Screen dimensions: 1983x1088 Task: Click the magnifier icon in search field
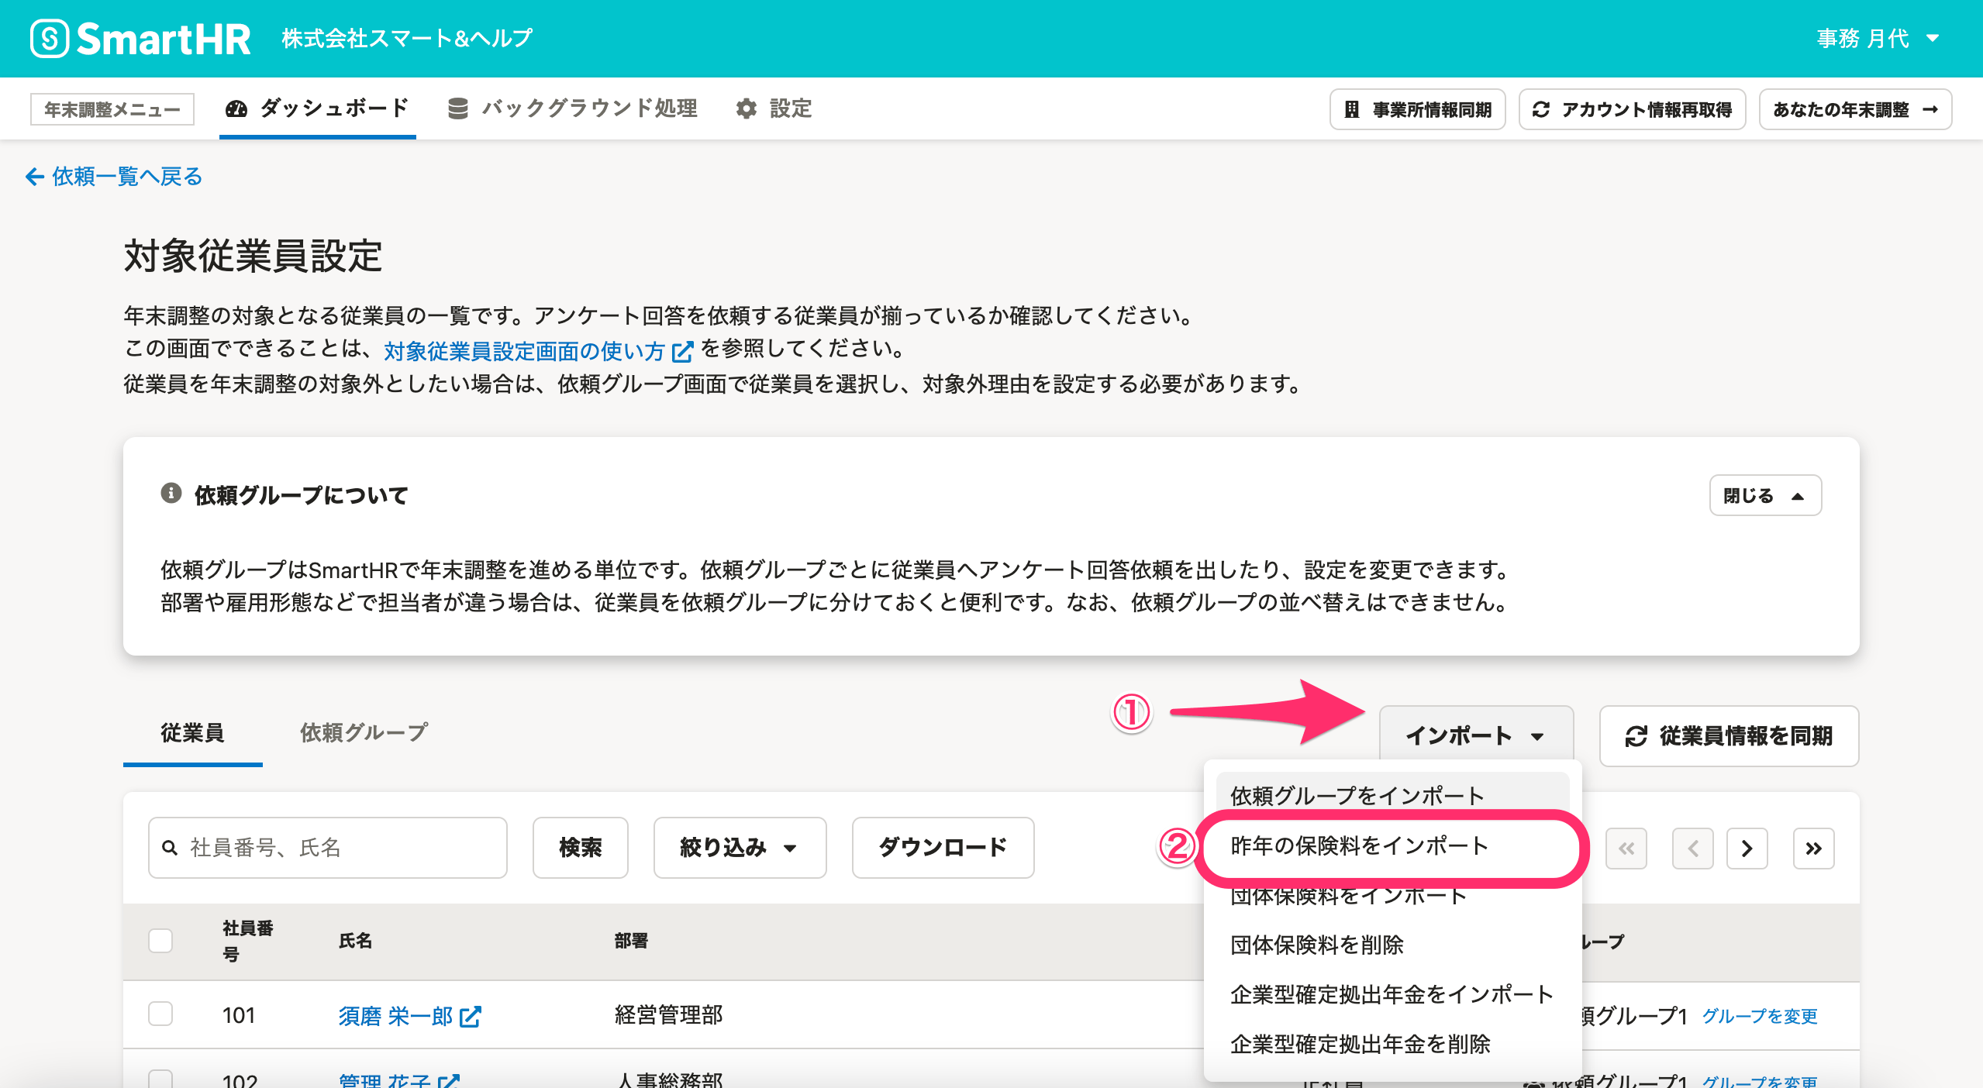pos(170,848)
